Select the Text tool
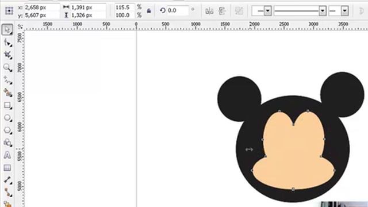Screen dimensions: 368x207 pyautogui.click(x=7, y=155)
